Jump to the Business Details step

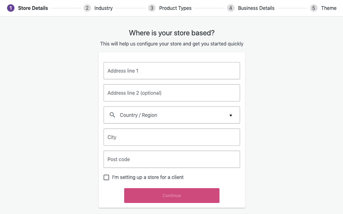pos(256,8)
